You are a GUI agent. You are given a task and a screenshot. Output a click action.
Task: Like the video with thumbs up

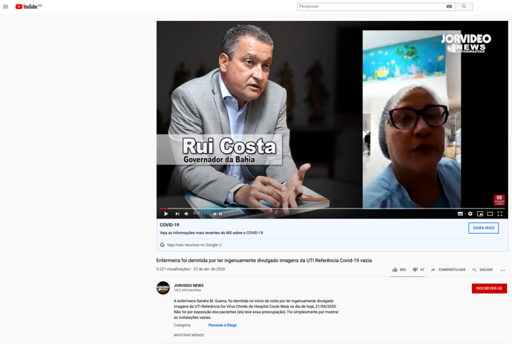tap(395, 269)
